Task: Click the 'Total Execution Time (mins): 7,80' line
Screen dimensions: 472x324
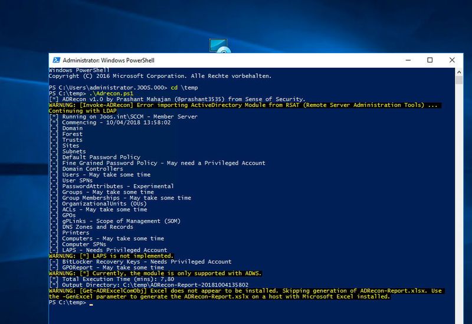Action: click(x=112, y=279)
